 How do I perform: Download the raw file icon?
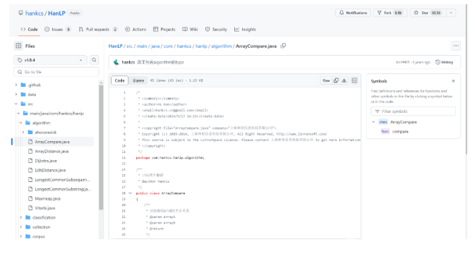tap(344, 80)
